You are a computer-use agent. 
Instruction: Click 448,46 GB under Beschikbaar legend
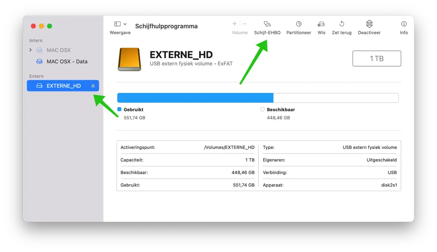tap(278, 118)
